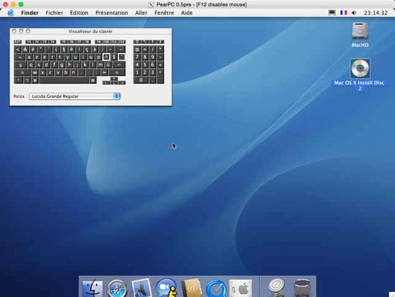Launch Safari from the Dock
The height and width of the screenshot is (297, 395).
coord(117,288)
